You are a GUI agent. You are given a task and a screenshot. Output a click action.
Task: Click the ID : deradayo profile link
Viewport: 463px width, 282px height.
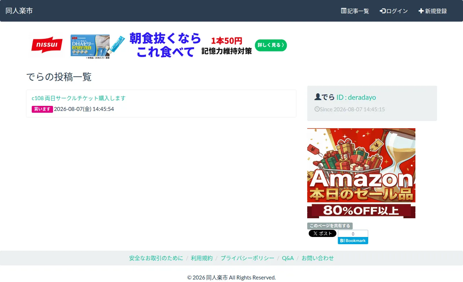click(356, 97)
